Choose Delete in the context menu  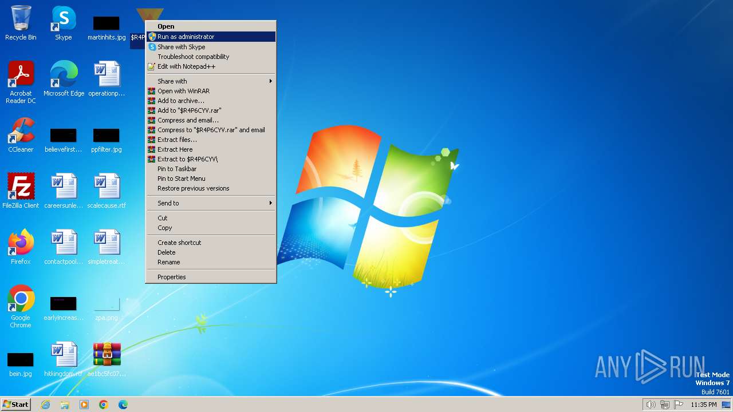tap(211, 252)
